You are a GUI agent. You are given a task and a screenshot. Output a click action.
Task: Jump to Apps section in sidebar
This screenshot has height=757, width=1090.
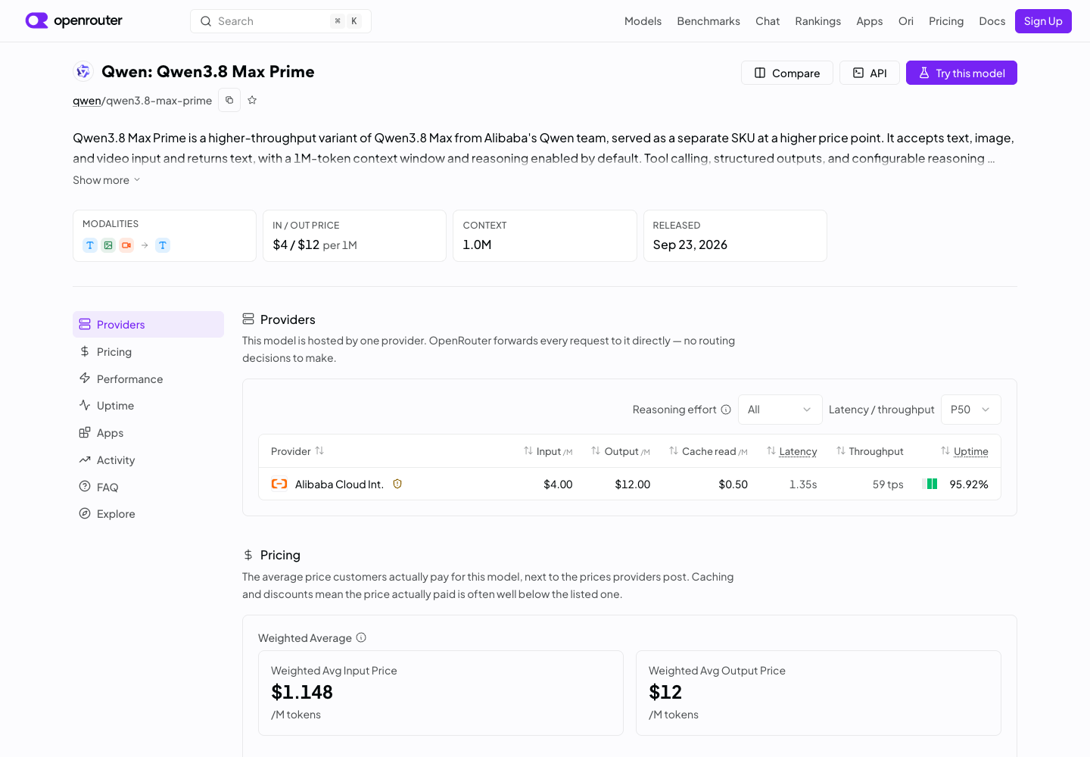click(x=148, y=433)
